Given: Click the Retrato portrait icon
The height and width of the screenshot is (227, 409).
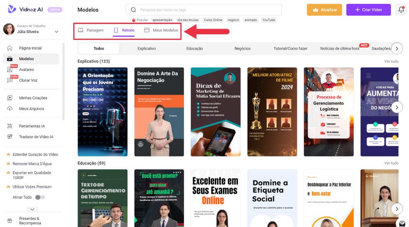Looking at the screenshot, I should coord(116,30).
